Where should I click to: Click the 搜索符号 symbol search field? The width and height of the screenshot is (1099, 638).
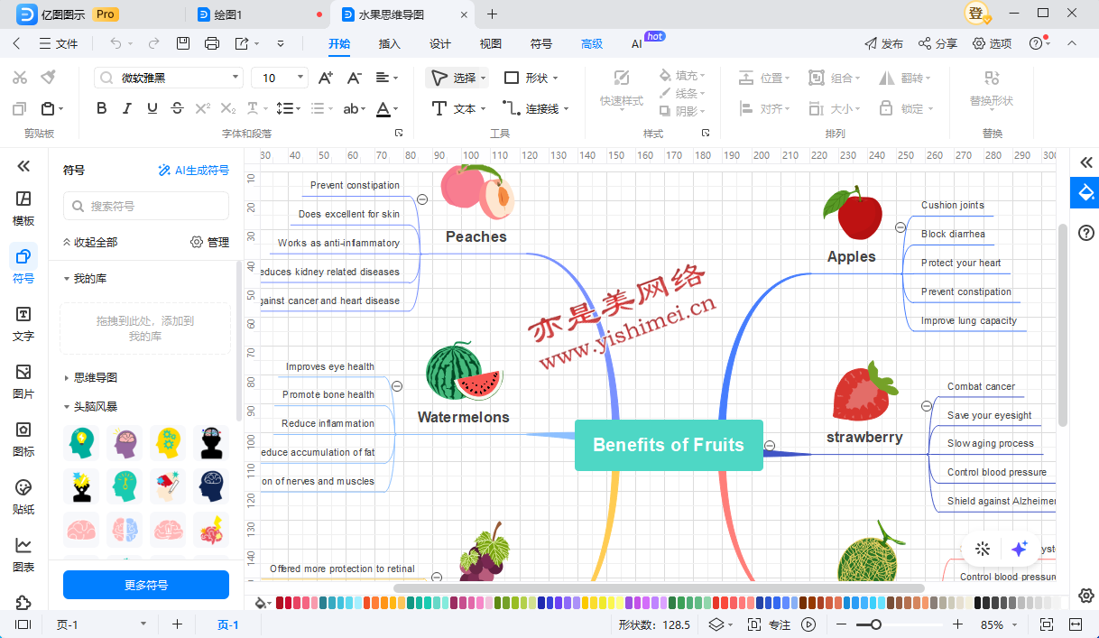pos(146,206)
